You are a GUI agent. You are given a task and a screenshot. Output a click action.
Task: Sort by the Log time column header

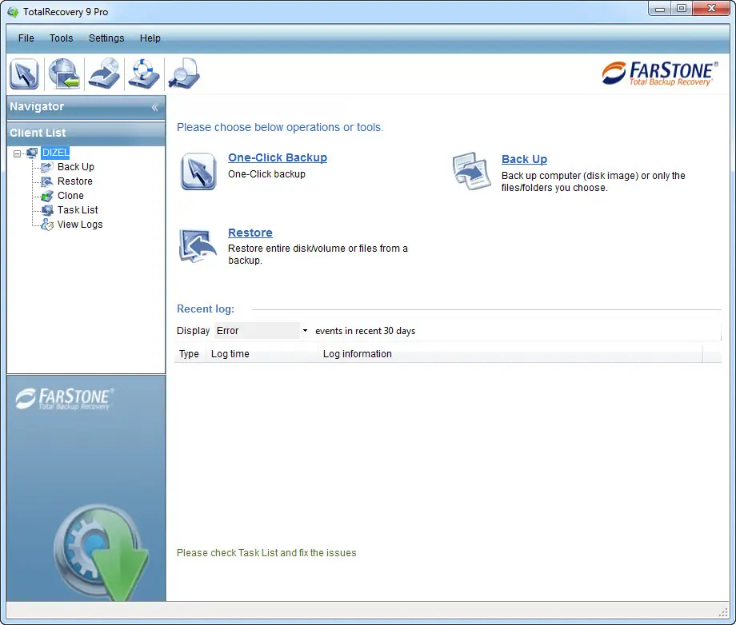tap(262, 354)
